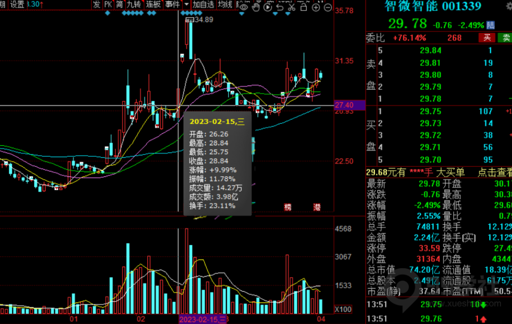
Task: Click the 加自选 add-to-watchlist button
Action: (203, 4)
